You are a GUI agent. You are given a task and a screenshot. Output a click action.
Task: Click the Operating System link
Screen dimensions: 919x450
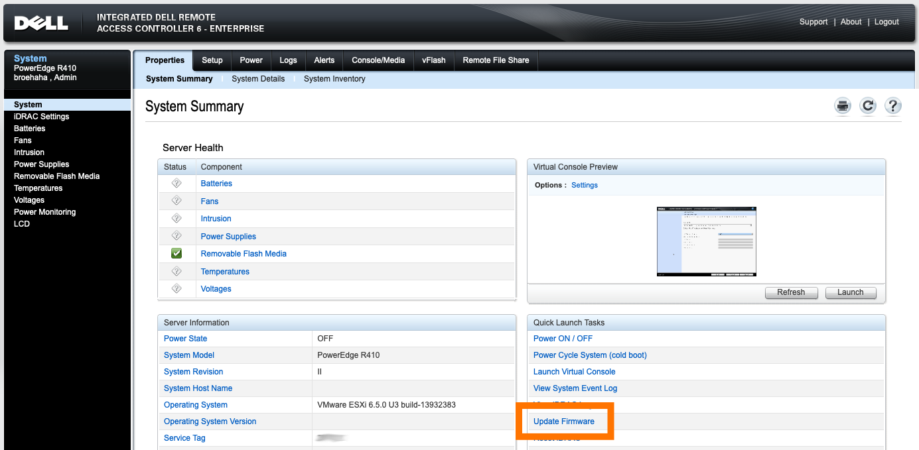[x=196, y=405]
